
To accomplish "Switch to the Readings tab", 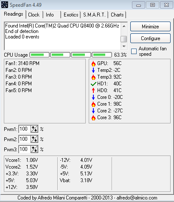I will (x=14, y=14).
